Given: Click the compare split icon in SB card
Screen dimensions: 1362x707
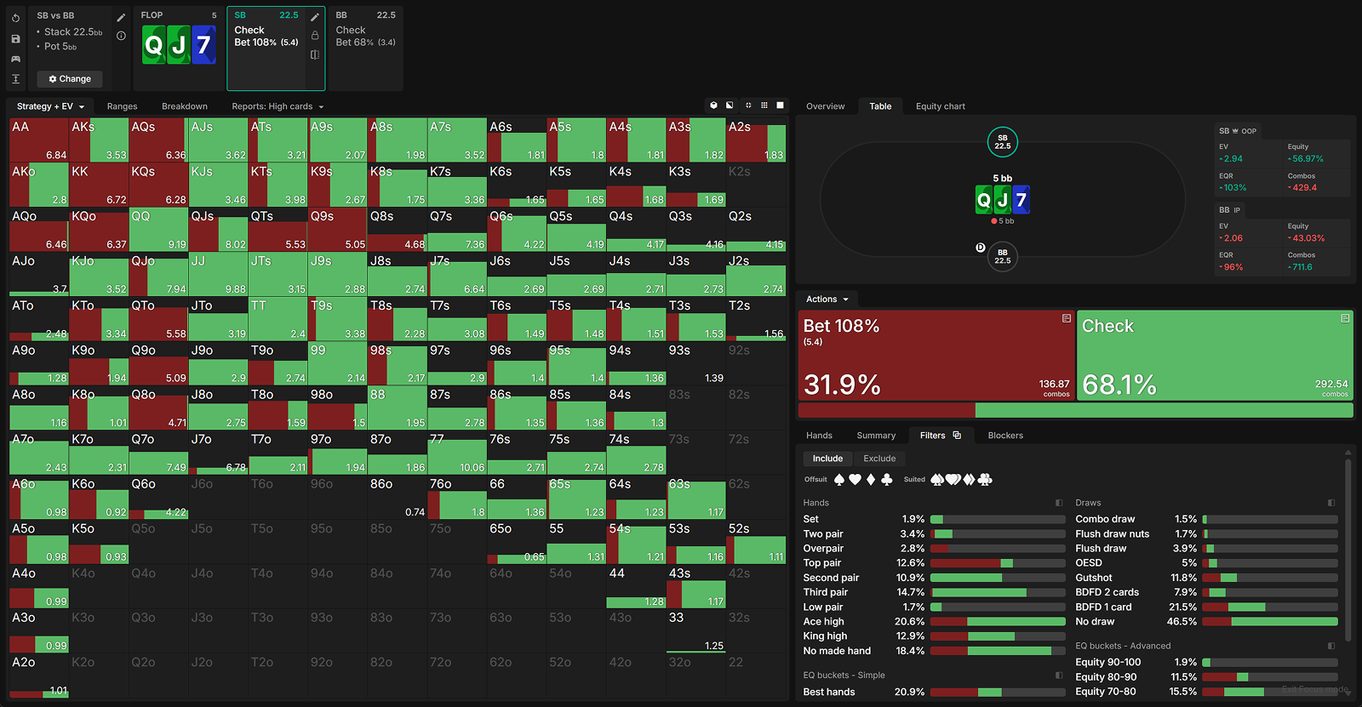Looking at the screenshot, I should pos(315,54).
